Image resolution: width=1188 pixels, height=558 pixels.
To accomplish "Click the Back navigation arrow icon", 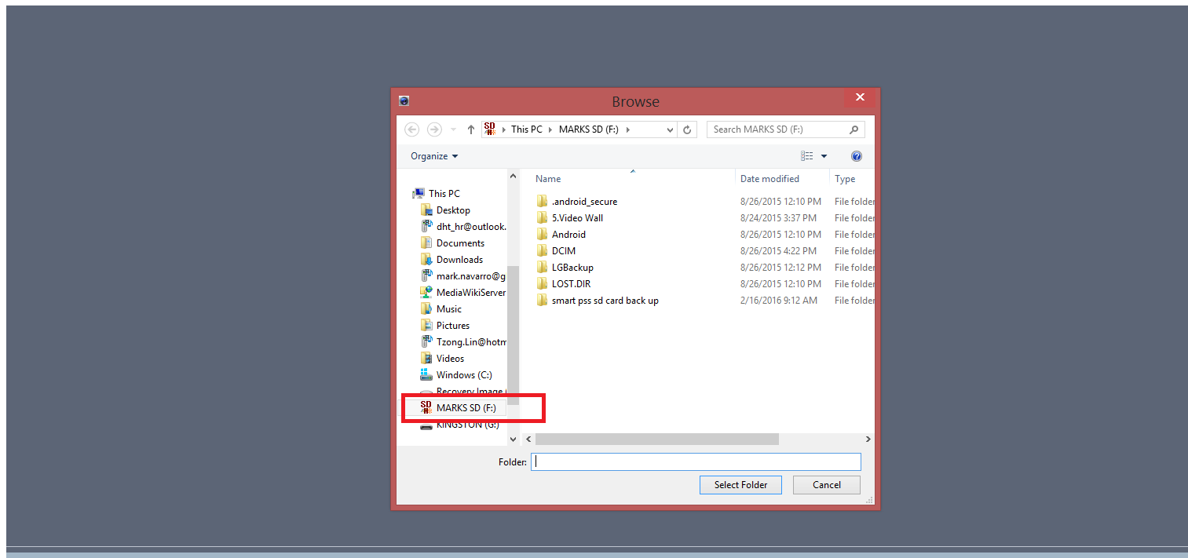I will click(411, 129).
